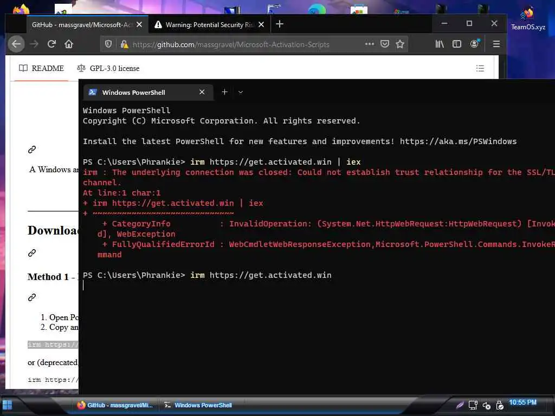This screenshot has width=555, height=416.
Task: Reload the GitHub page
Action: click(x=51, y=44)
